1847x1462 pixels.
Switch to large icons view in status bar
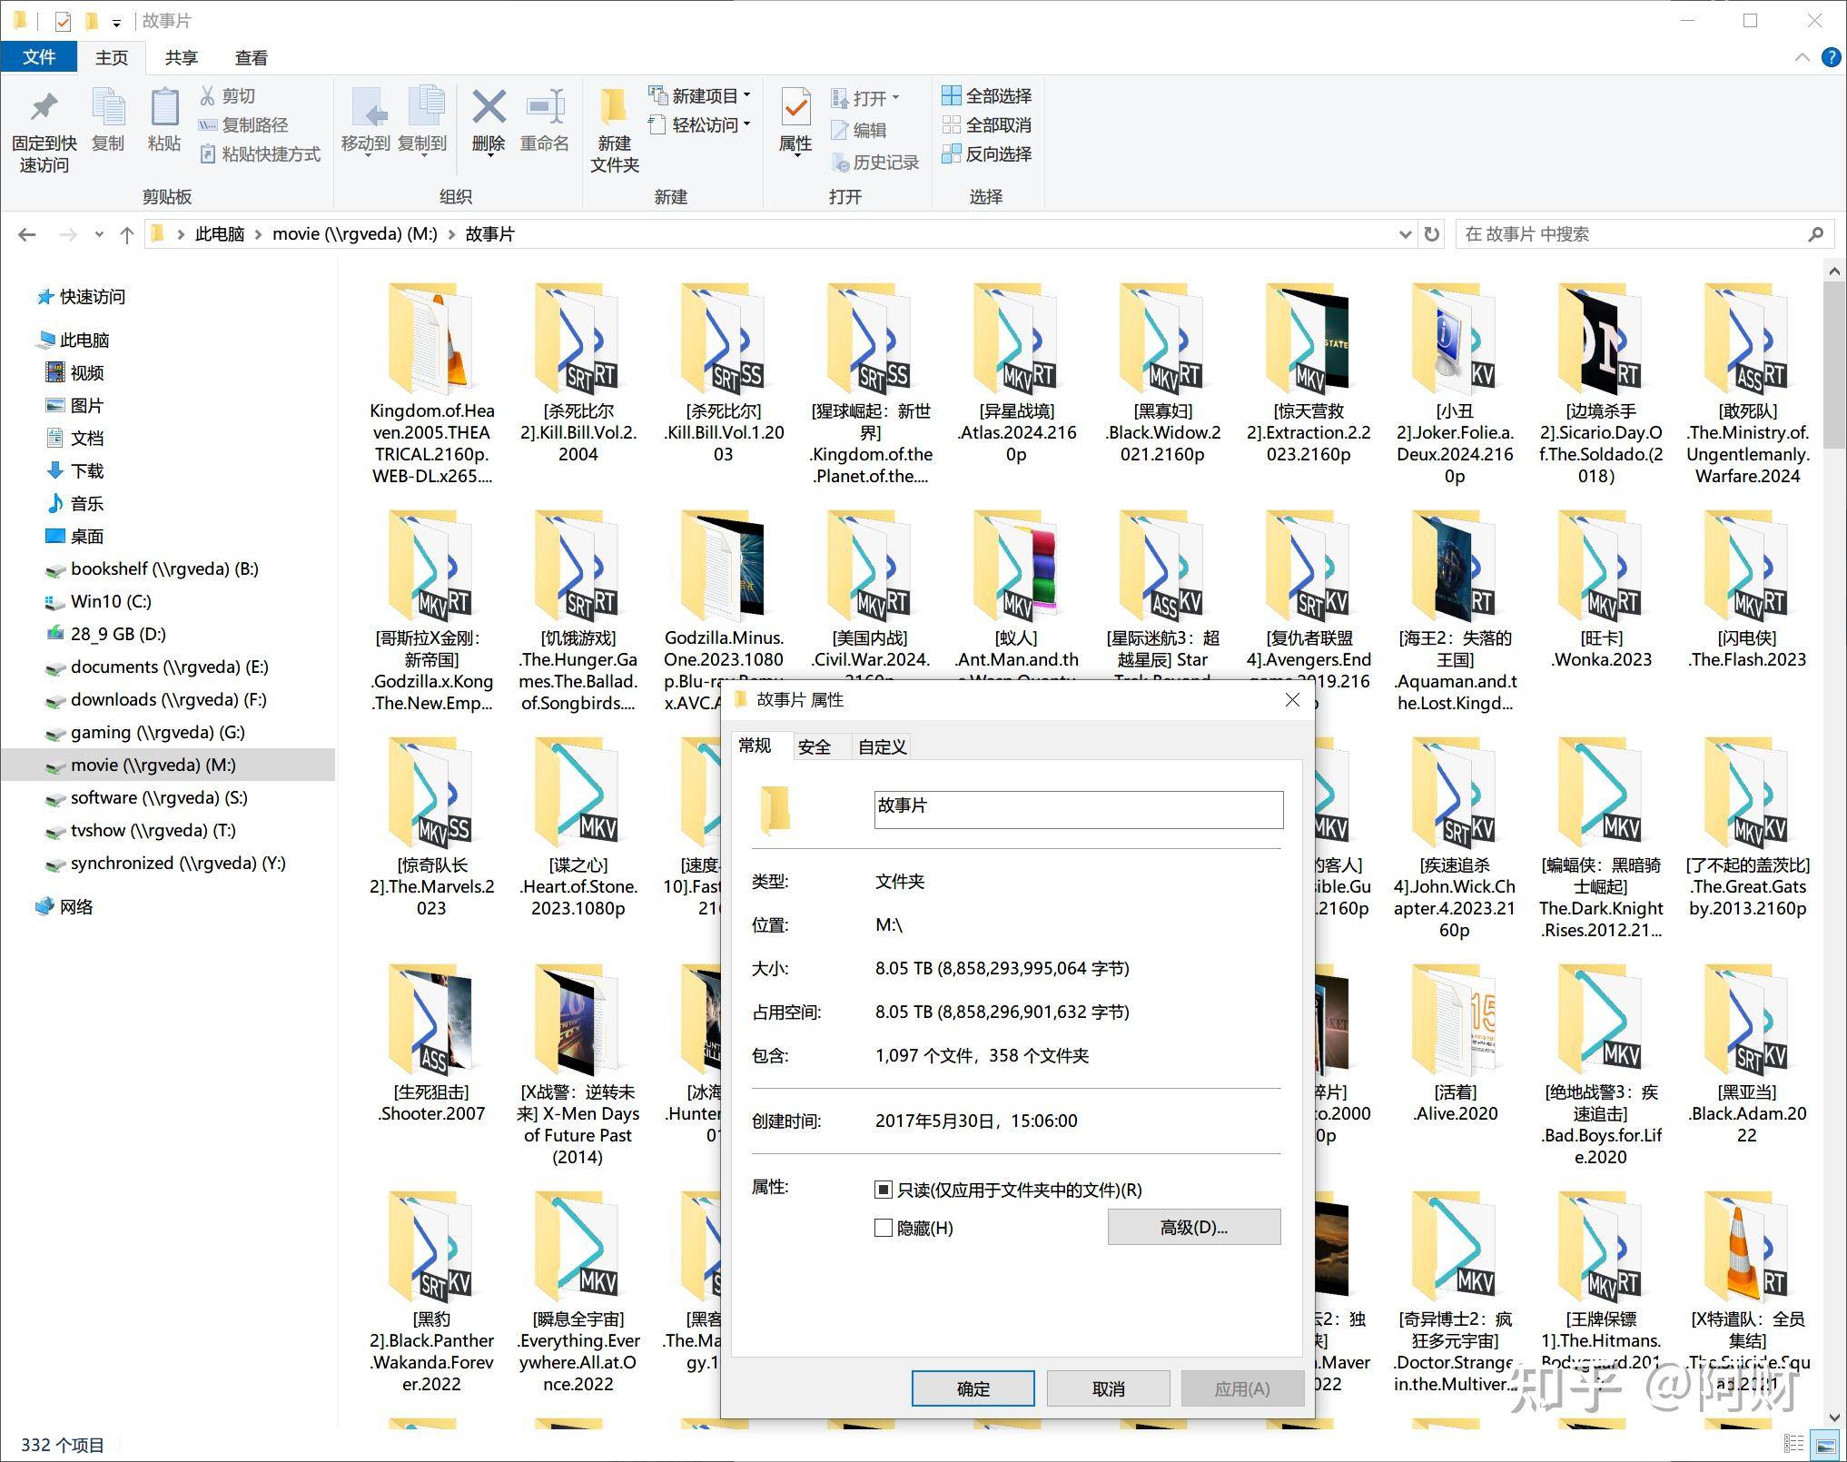coord(1823,1443)
